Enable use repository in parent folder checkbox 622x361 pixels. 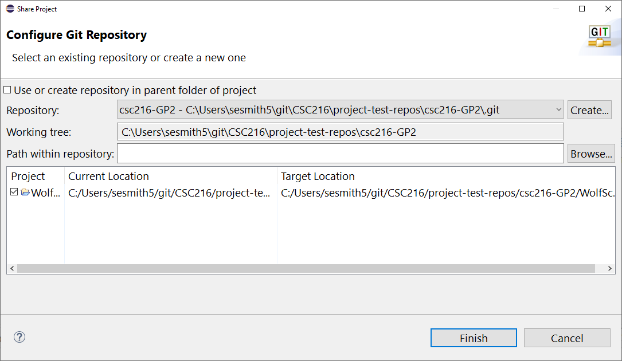tap(7, 90)
